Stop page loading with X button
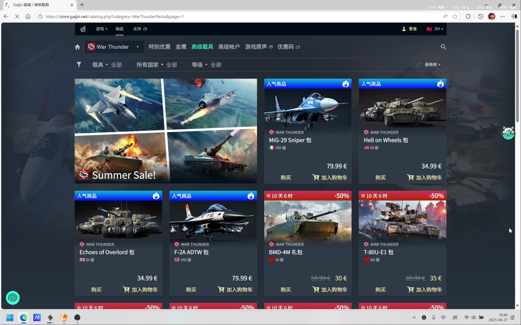Screen dimensions: 521x325 coord(17,16)
